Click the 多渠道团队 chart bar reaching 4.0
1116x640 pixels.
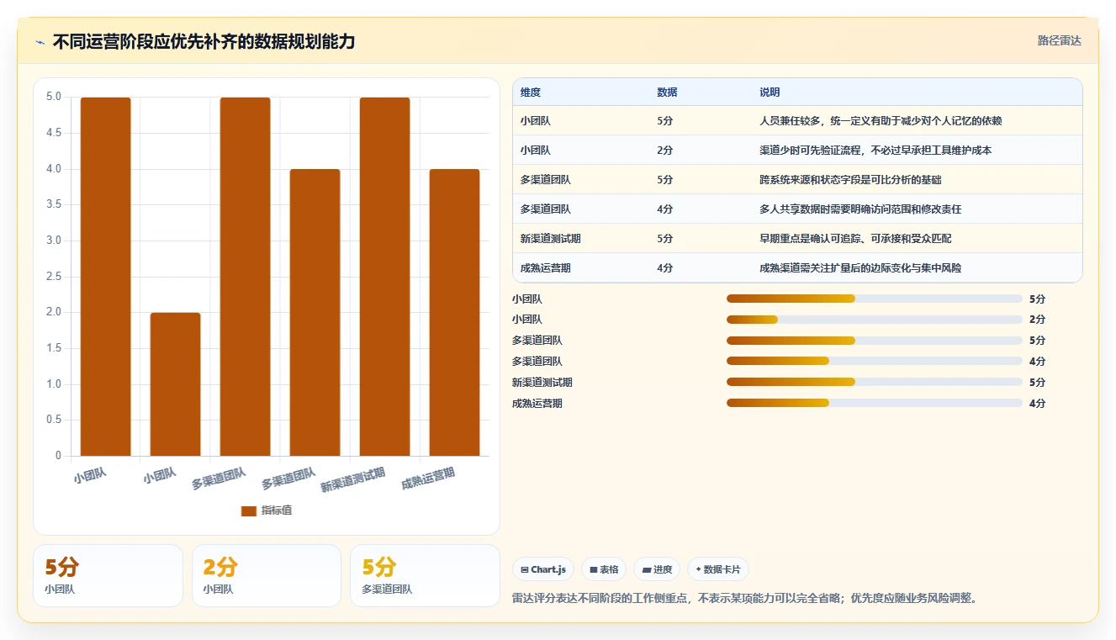point(315,313)
